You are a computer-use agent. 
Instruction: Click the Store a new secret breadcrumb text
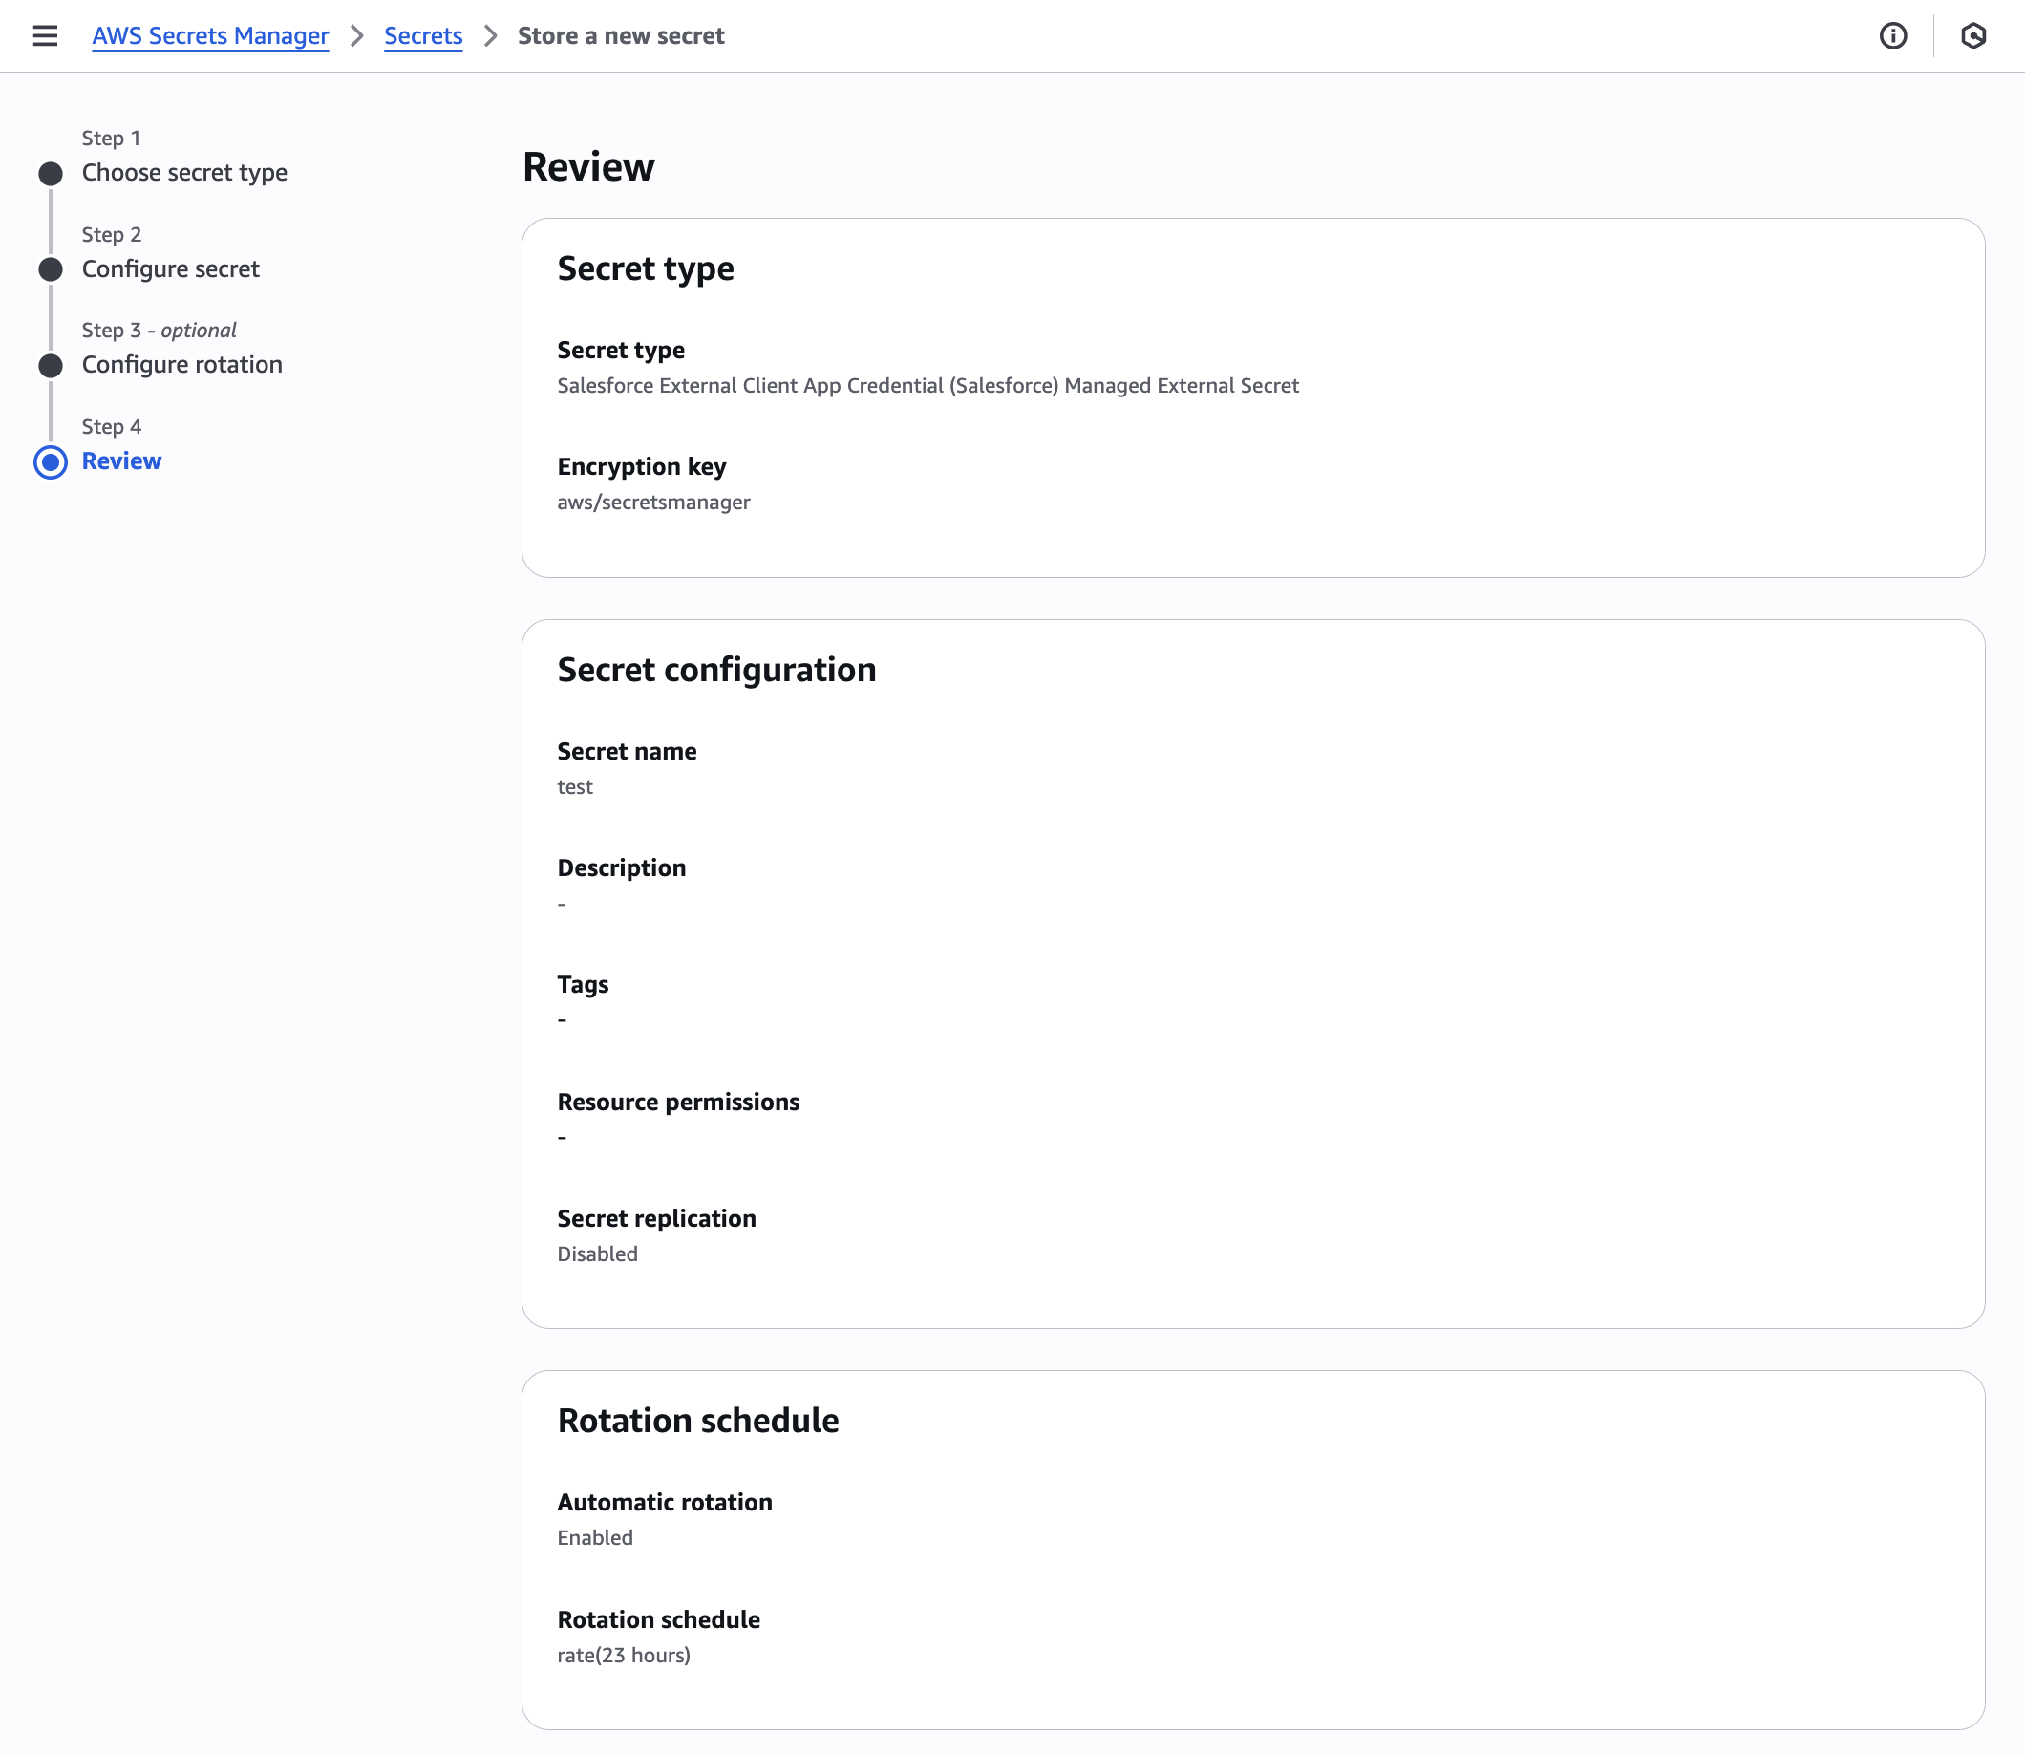pyautogui.click(x=621, y=36)
